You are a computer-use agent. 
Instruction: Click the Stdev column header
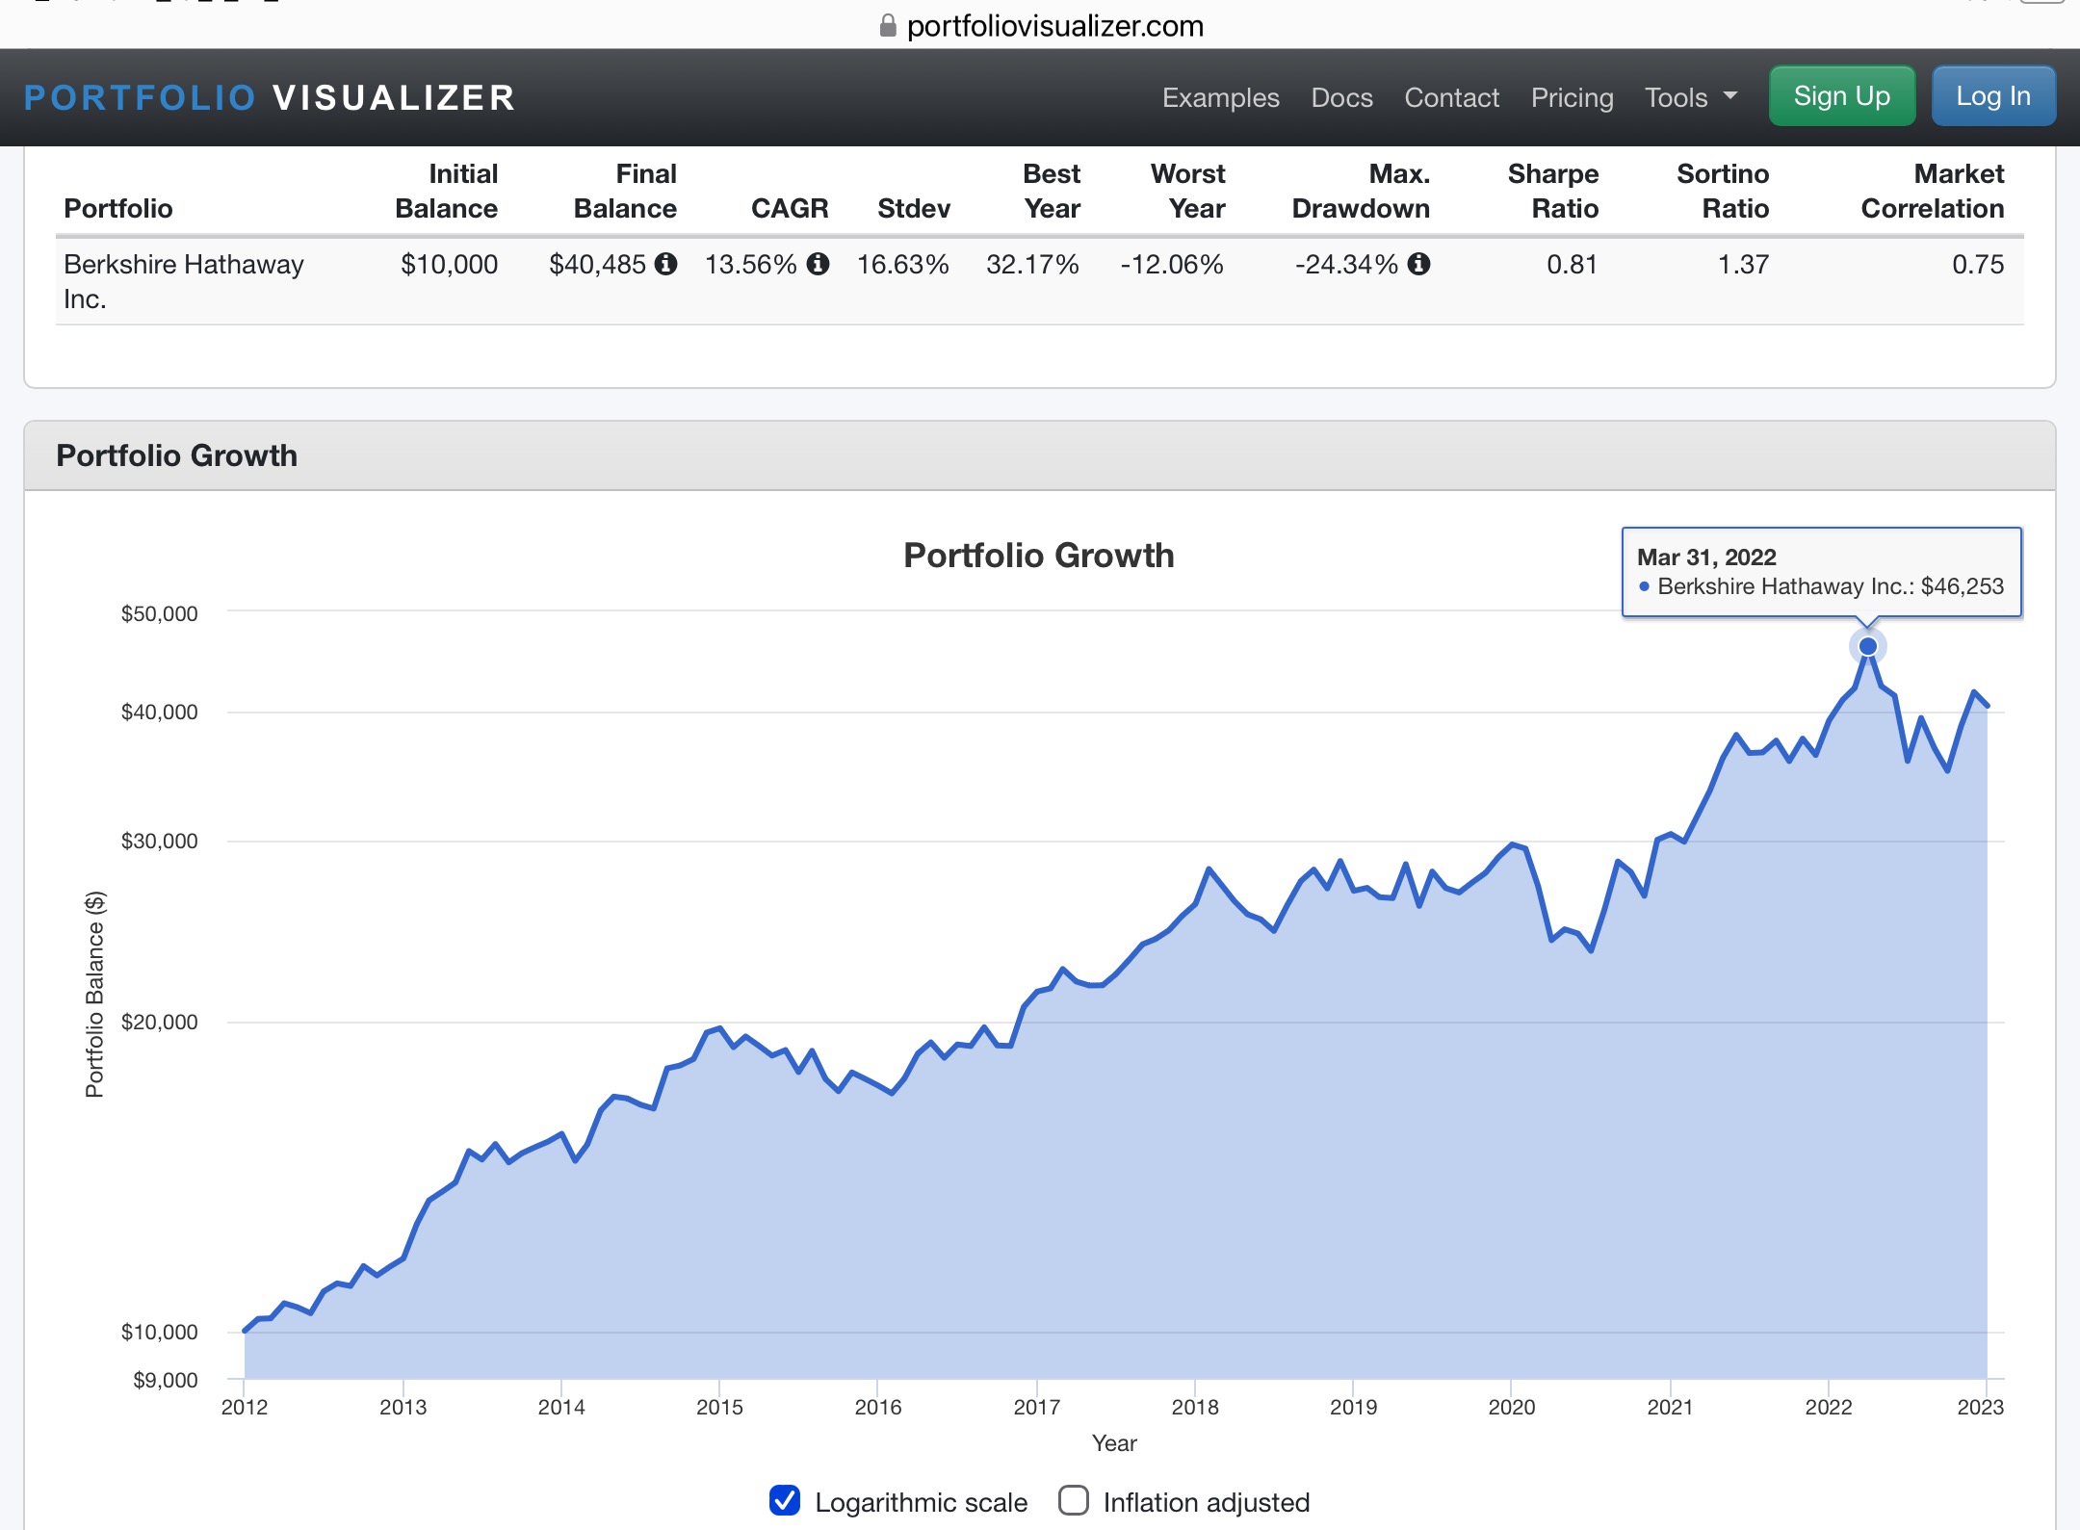[914, 208]
